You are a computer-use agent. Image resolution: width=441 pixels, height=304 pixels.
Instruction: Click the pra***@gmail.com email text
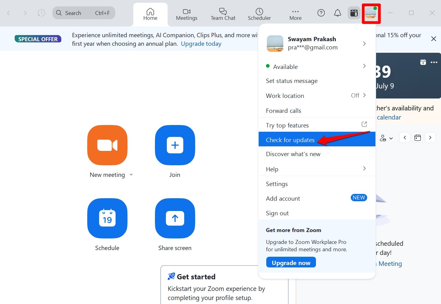coord(313,47)
